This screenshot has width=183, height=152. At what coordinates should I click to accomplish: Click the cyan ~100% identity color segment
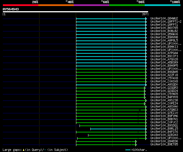162,5
